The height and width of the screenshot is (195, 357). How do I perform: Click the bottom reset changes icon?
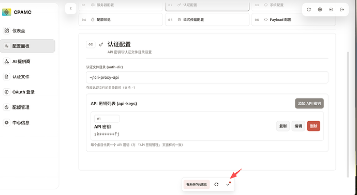pos(216,184)
